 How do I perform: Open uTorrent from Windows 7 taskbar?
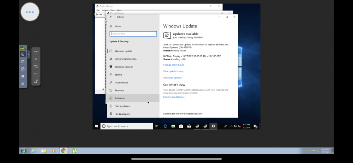coord(74,151)
